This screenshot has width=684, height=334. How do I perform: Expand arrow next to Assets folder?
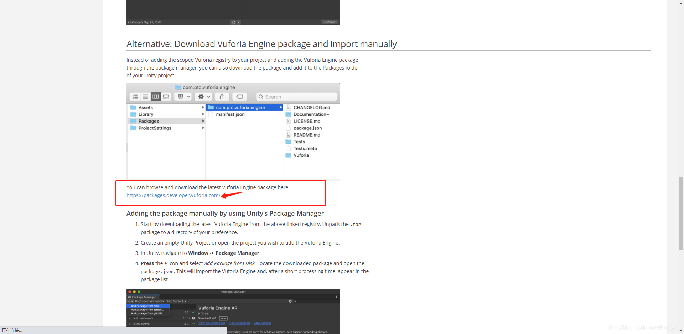point(203,107)
